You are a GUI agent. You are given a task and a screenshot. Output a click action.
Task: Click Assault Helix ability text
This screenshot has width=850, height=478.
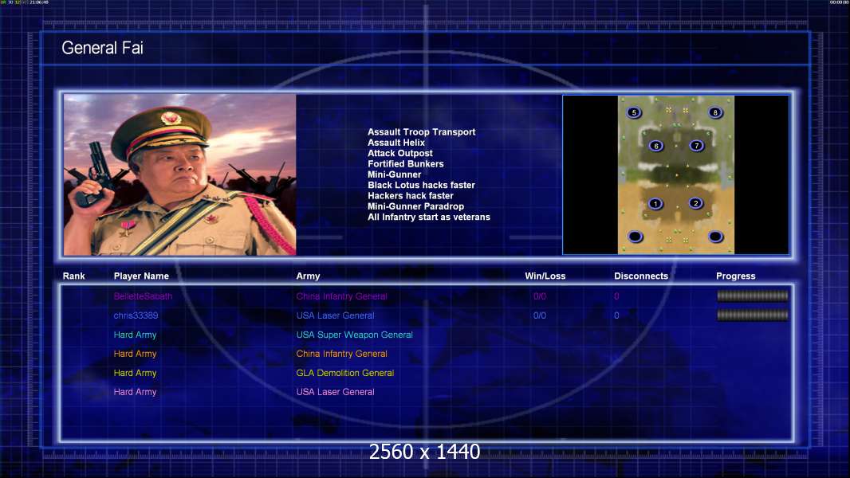point(396,143)
